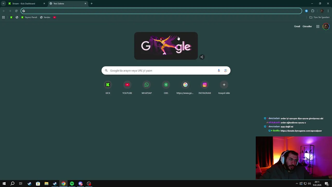Share the Google doodle
Viewport: 332px width, 187px height.
(202, 57)
